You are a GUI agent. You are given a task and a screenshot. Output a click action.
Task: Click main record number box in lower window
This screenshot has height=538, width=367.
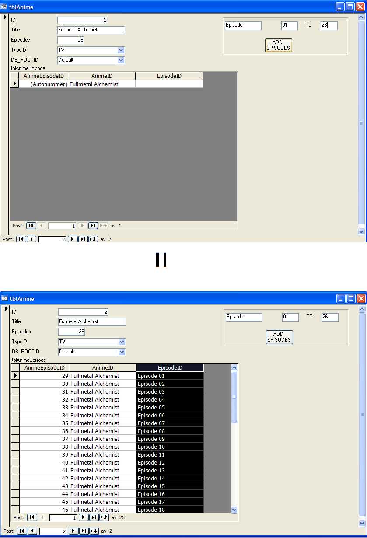click(x=53, y=531)
